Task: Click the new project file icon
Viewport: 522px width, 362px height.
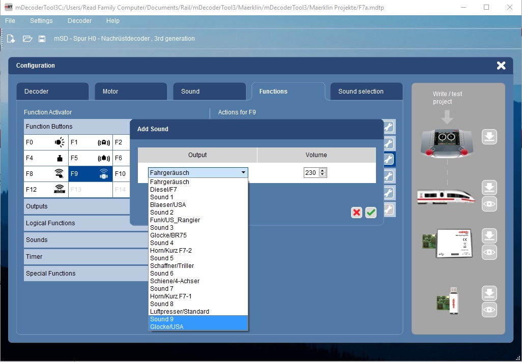Action: point(11,39)
